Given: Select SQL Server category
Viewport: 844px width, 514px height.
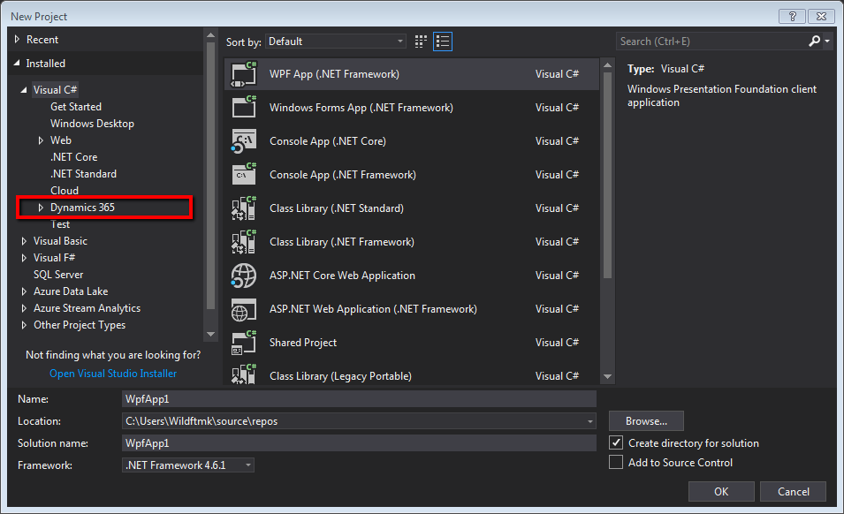Looking at the screenshot, I should [58, 274].
